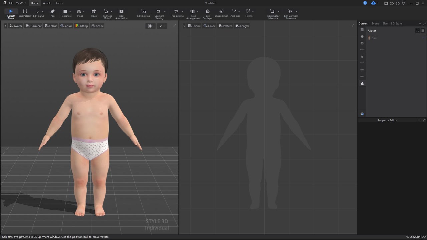
Task: Click the Scene button in 3D window
Action: pyautogui.click(x=97, y=26)
